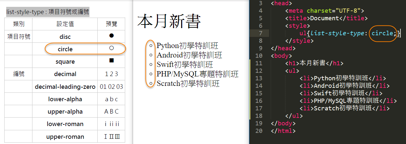Select the 'lower-alpha' table cell
406x144 pixels.
coord(65,99)
